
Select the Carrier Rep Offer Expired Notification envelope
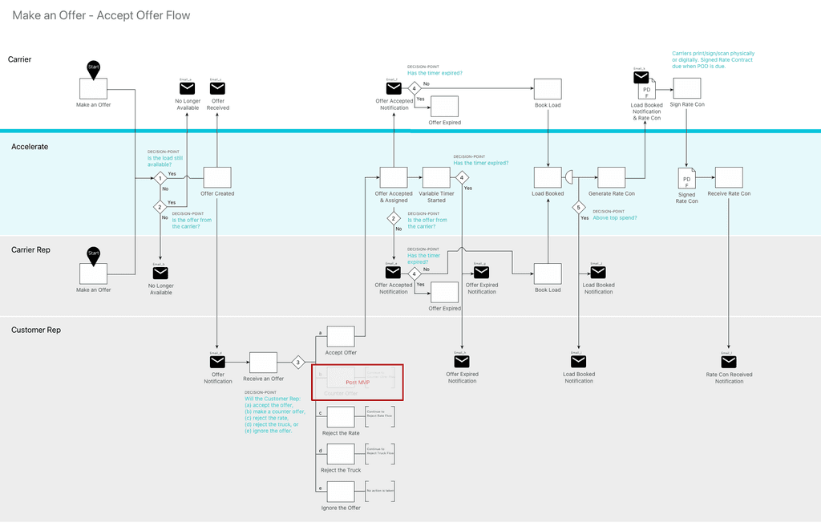point(481,273)
